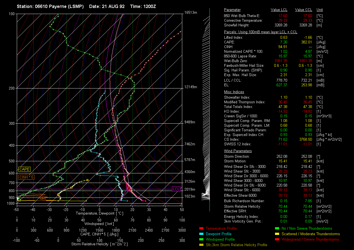Click the Misc Indices section heading
This screenshot has height=250, width=354.
click(234, 92)
